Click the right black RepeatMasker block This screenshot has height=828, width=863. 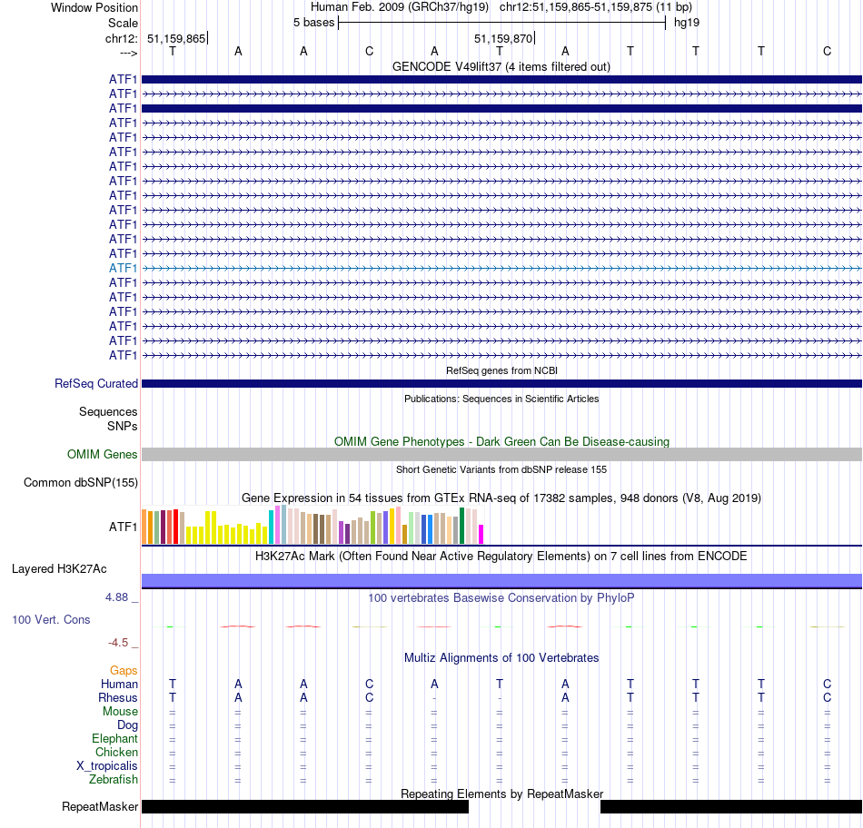(731, 806)
